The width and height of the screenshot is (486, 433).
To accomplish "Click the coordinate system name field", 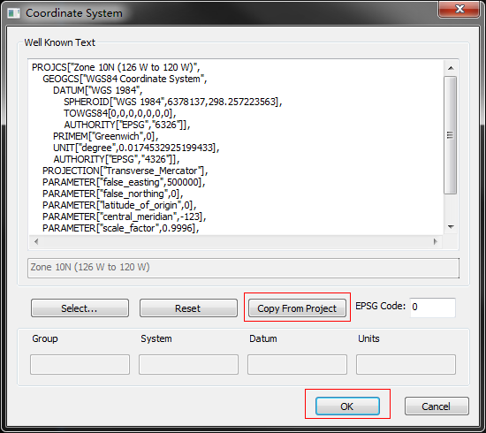I will (x=243, y=268).
